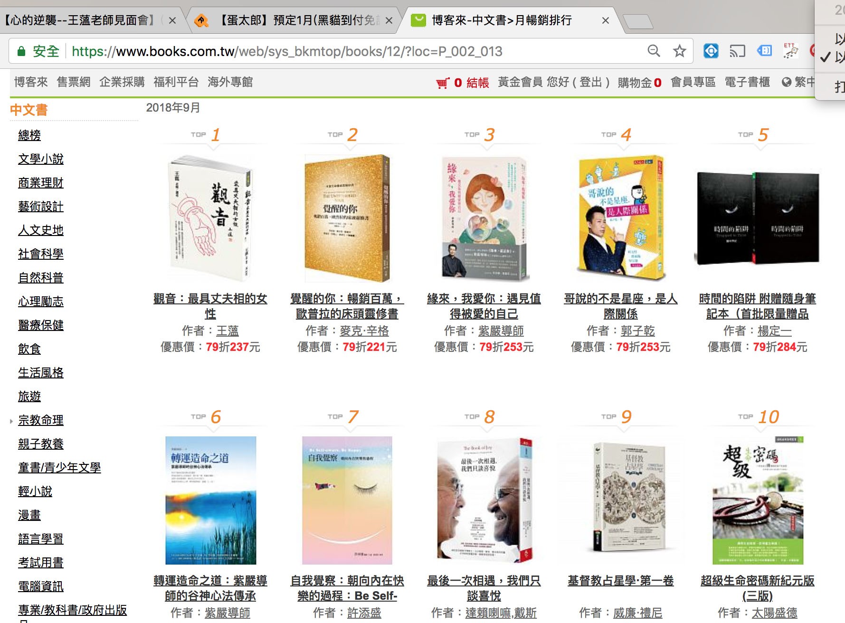845x623 pixels.
Task: Click the zoom magnifier icon in address bar
Action: (x=654, y=51)
